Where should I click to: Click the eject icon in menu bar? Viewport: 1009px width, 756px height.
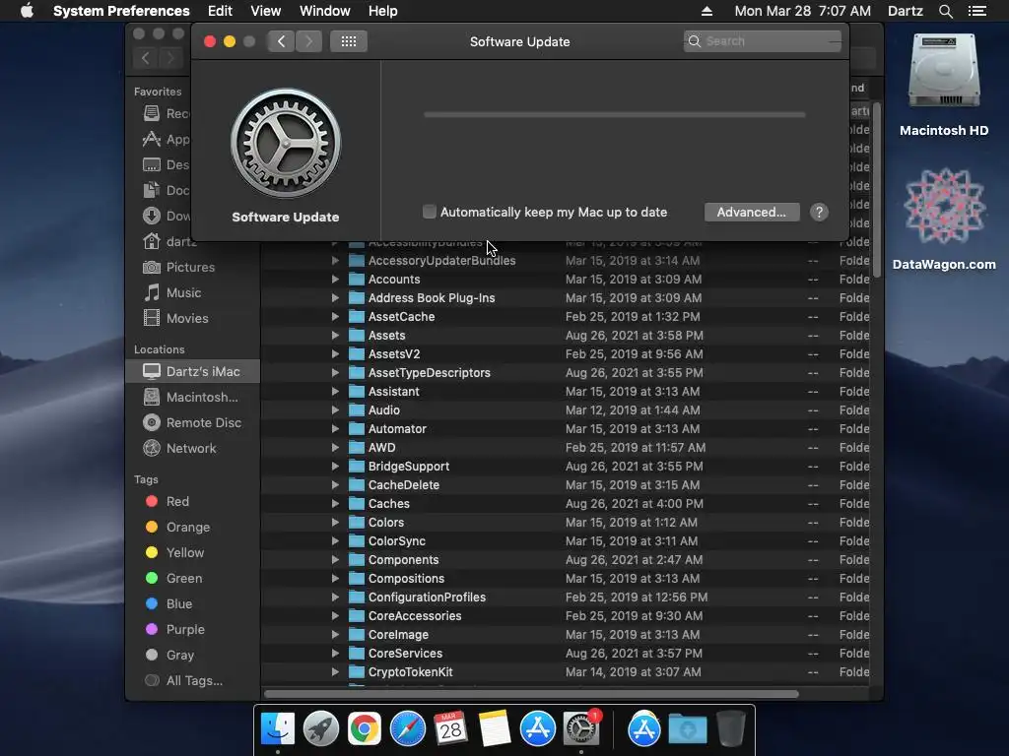click(x=706, y=11)
